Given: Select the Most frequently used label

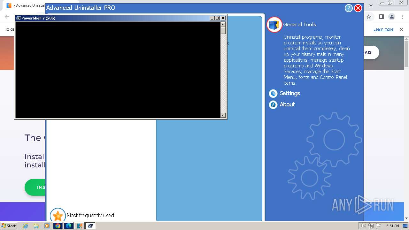Looking at the screenshot, I should coord(90,215).
